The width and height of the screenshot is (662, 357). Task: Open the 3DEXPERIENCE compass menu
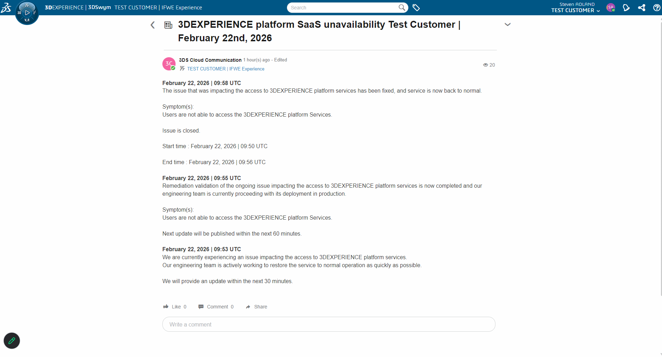pyautogui.click(x=27, y=13)
